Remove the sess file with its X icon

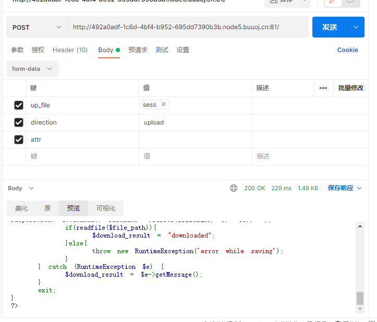click(163, 104)
